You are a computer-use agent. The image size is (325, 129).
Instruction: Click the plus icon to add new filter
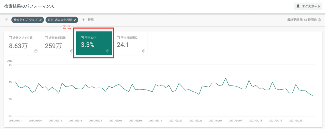pos(84,20)
